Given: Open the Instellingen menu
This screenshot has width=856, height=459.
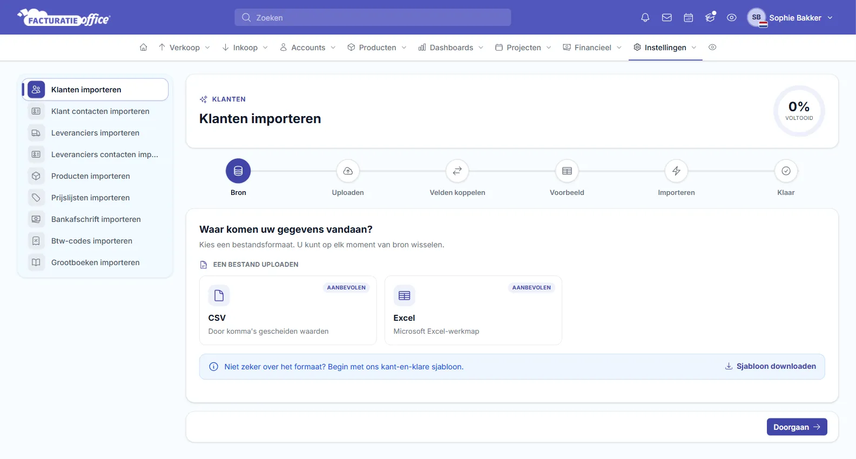Looking at the screenshot, I should pos(665,48).
